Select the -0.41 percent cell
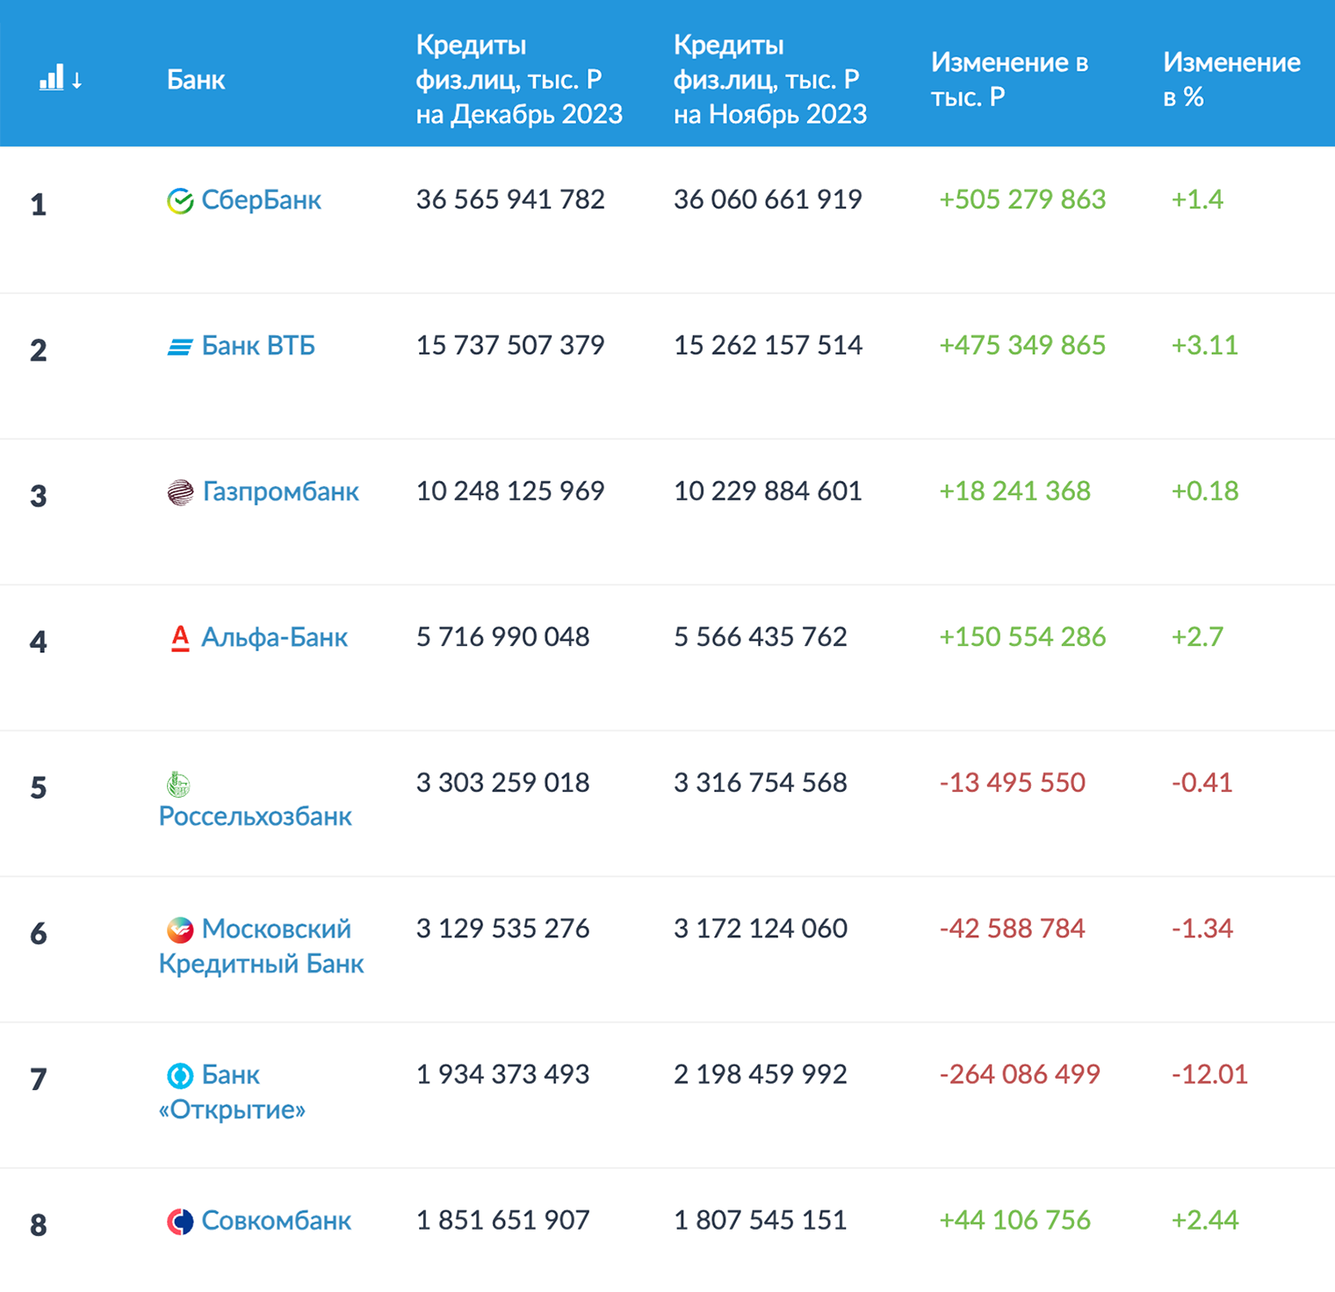The width and height of the screenshot is (1335, 1292). (x=1201, y=782)
